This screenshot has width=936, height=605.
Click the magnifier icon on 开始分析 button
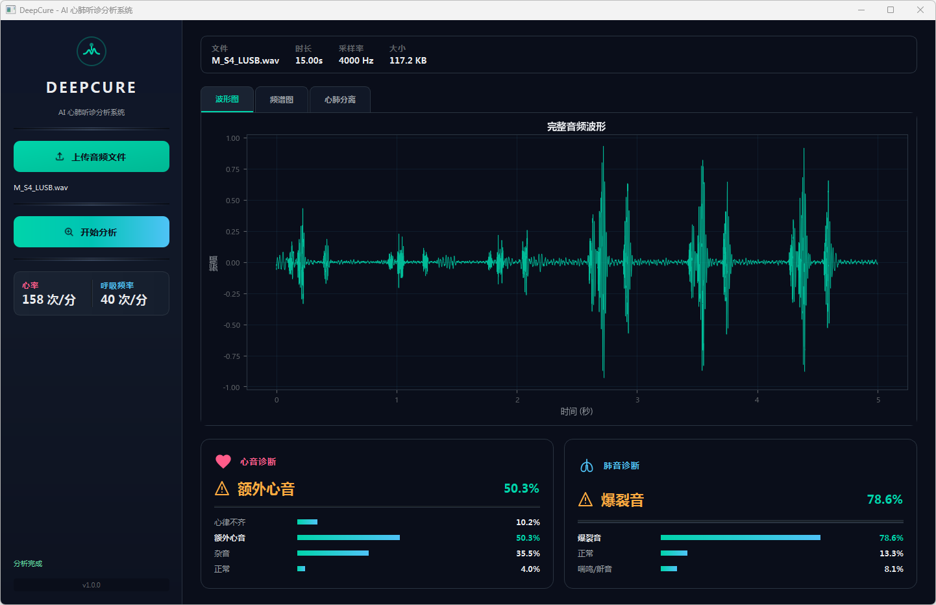69,232
